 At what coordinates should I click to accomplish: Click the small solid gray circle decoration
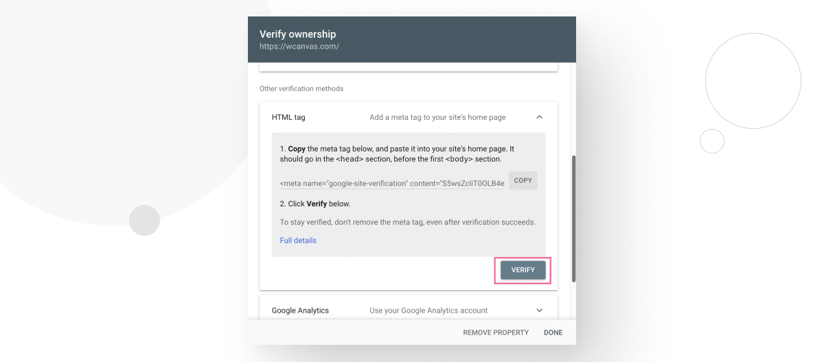(x=144, y=220)
